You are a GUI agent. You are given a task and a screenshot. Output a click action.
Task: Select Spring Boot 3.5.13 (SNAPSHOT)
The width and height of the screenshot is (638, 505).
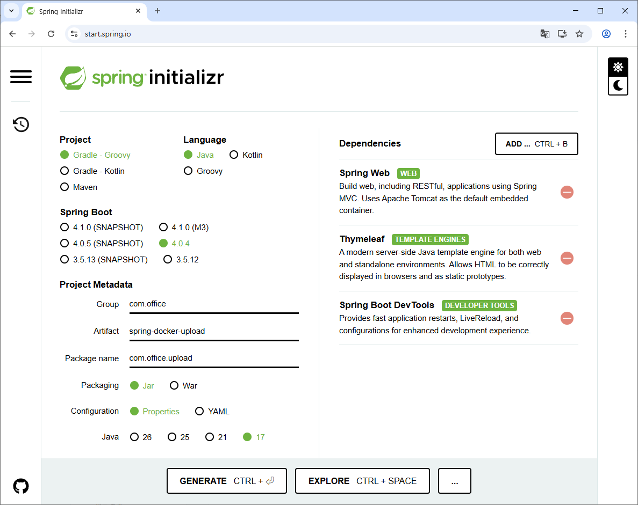click(104, 260)
